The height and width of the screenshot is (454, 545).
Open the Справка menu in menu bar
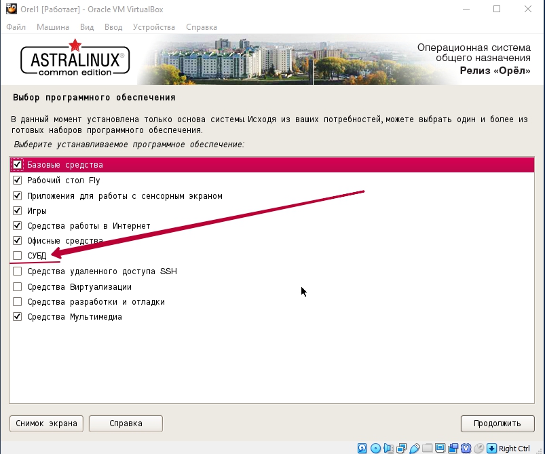202,27
